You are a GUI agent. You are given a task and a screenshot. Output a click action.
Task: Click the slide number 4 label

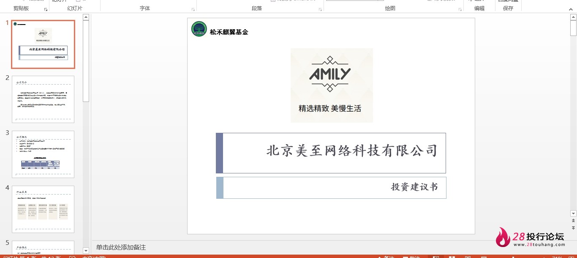(7, 188)
